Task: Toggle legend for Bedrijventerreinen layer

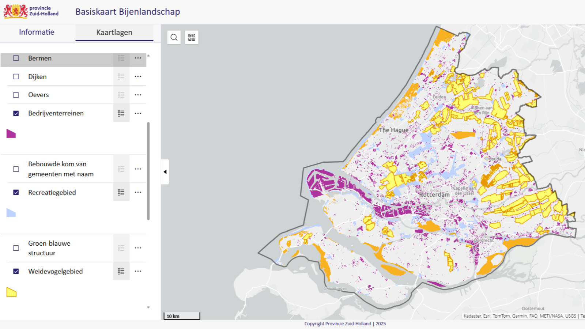Action: tap(121, 113)
